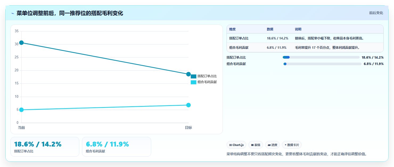Click the description 替换后，搭配率小幅下降
This screenshot has width=394, height=167.
pos(329,38)
